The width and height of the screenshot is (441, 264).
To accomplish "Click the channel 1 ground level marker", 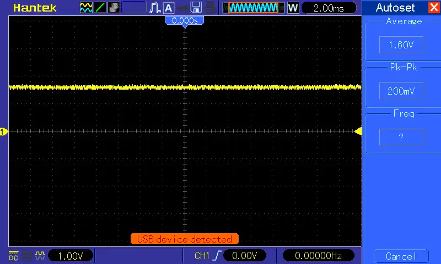I will (4, 131).
